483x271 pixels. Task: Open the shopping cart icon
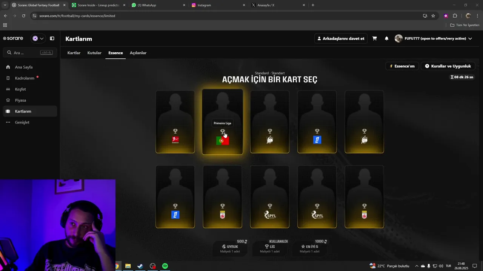coord(375,38)
